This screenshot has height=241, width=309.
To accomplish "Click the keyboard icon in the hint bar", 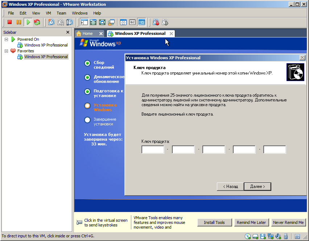I will click(x=79, y=222).
